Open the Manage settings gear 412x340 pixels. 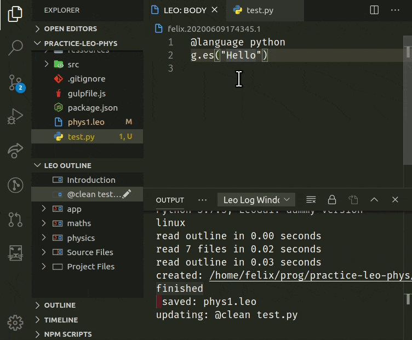15,322
